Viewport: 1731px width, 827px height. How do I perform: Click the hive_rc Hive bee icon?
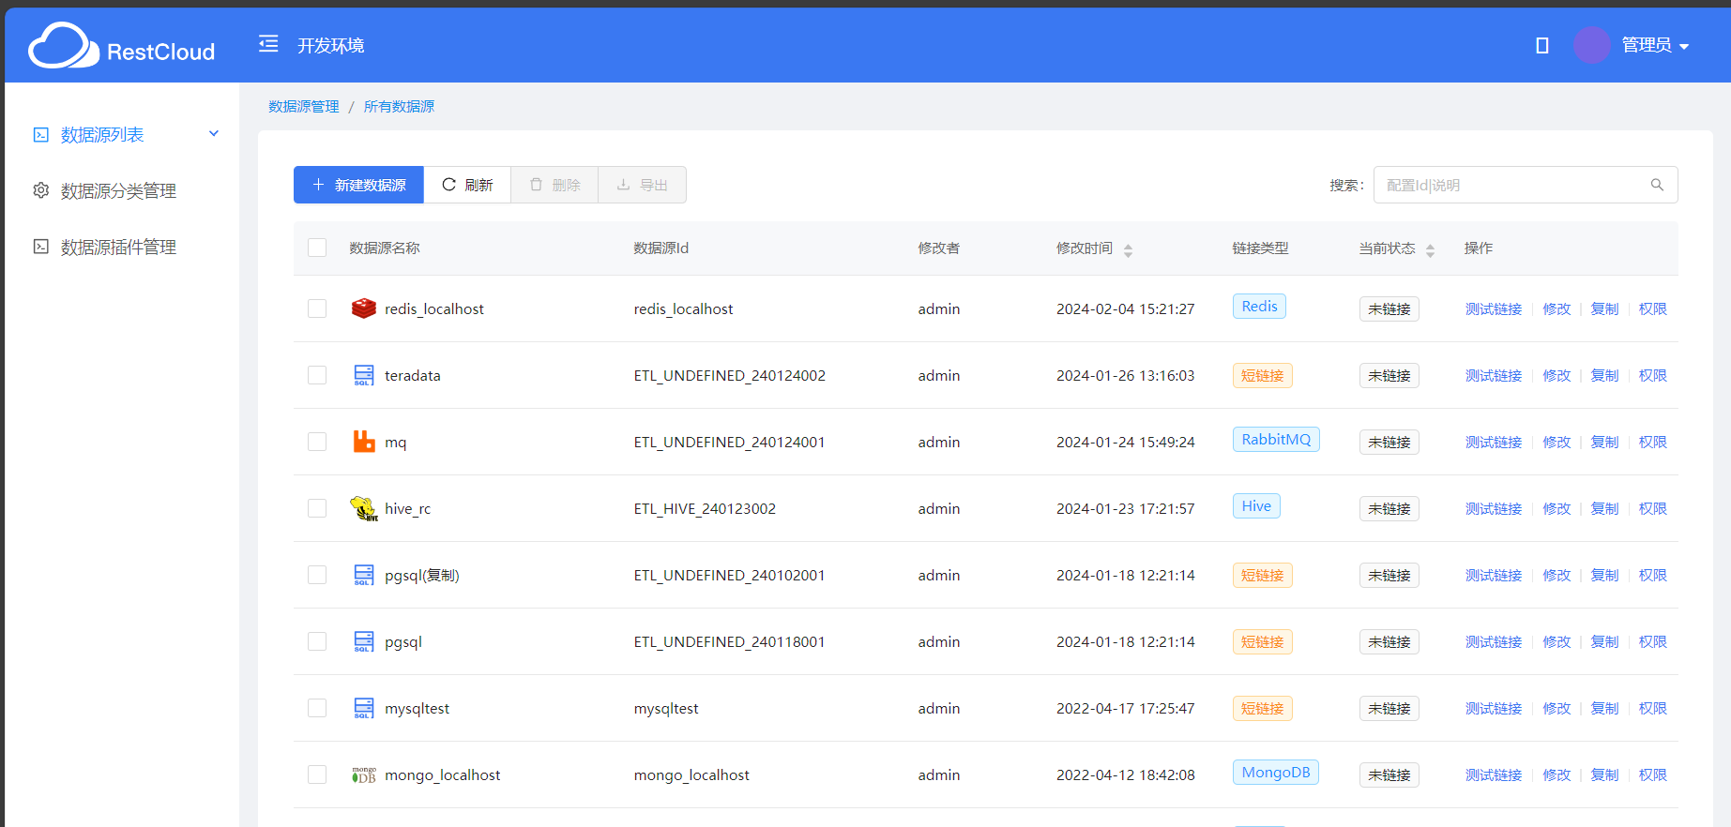364,508
